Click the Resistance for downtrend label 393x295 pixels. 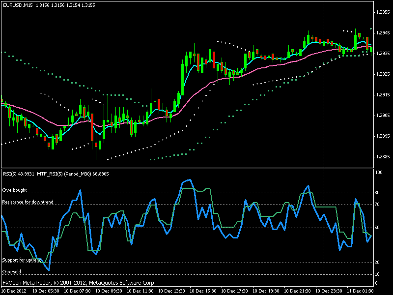tap(28, 202)
